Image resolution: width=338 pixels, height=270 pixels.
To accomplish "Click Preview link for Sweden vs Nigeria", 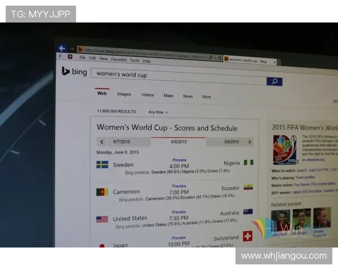I will tap(179, 160).
